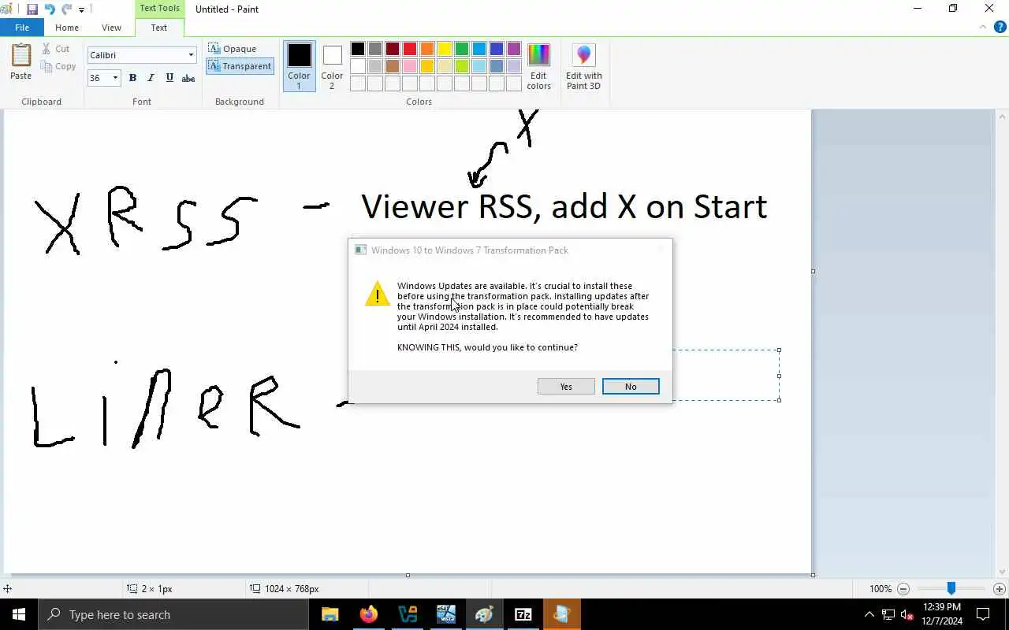
Task: Toggle Strikethrough text formatting
Action: (x=188, y=78)
